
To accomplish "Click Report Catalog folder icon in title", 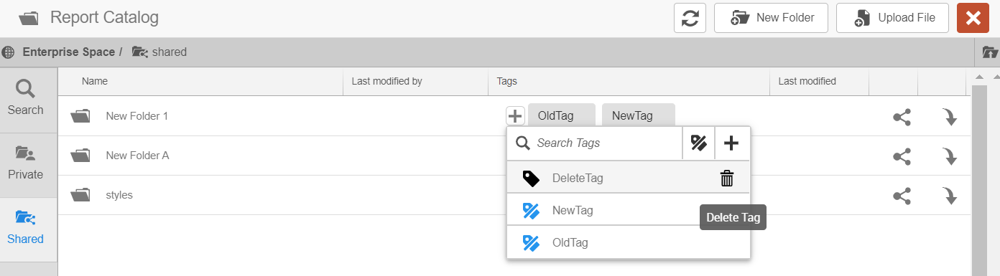I will (29, 18).
